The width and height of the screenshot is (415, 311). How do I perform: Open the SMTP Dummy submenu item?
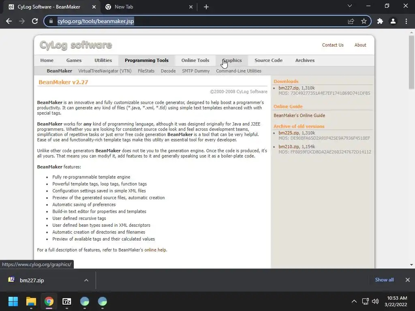tap(196, 71)
